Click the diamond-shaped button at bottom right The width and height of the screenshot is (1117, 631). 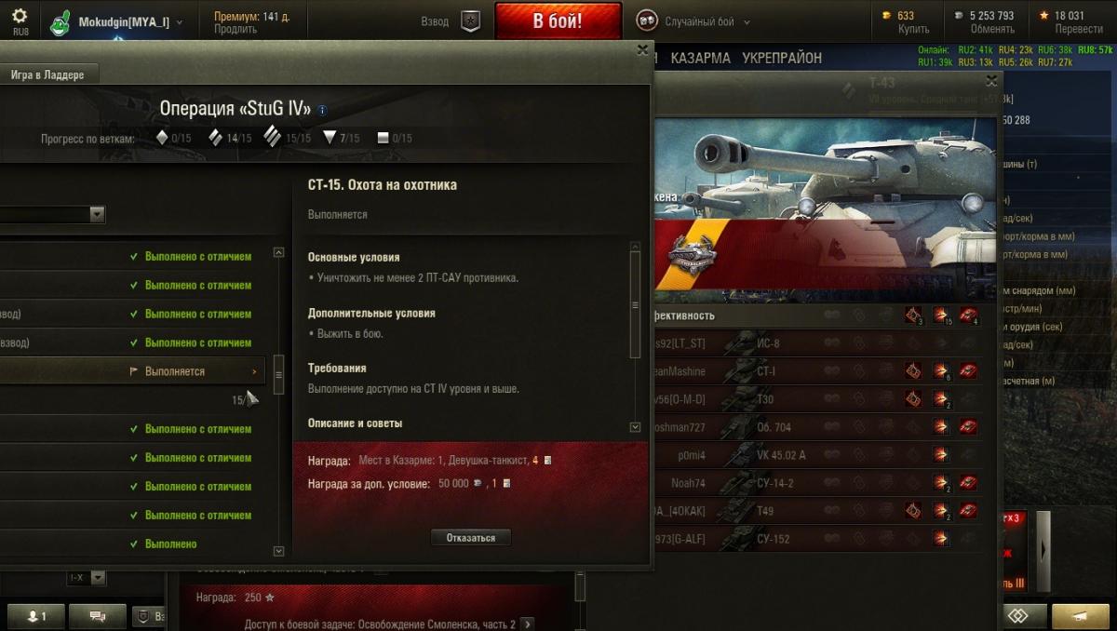pos(1018,616)
